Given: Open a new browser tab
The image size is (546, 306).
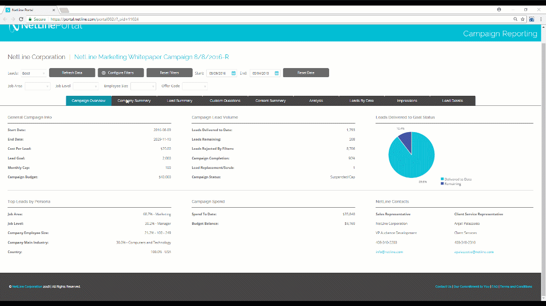Looking at the screenshot, I should 64,10.
